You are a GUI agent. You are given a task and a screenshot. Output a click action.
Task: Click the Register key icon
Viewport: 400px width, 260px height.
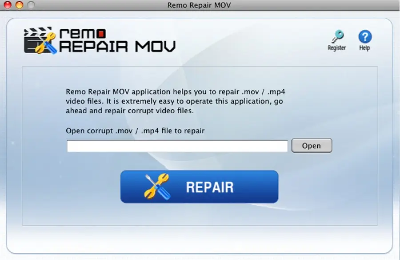click(x=337, y=36)
